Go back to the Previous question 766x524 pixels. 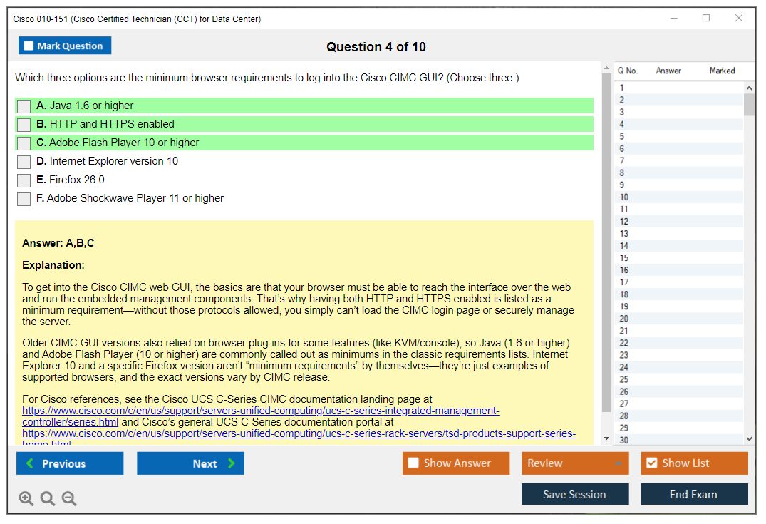tap(70, 463)
